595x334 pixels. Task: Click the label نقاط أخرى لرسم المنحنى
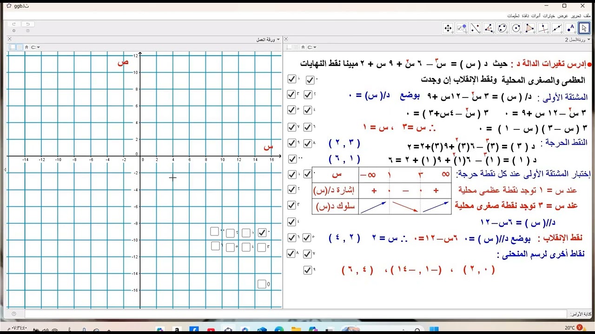(x=541, y=254)
